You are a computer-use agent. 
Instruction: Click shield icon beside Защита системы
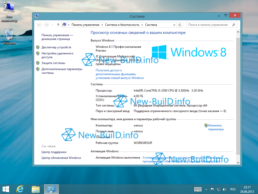[38, 63]
